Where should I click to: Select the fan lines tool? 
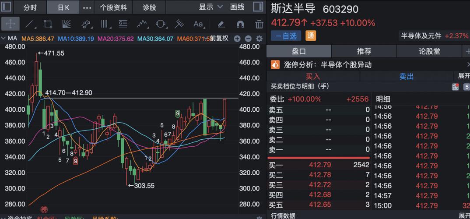[67, 24]
